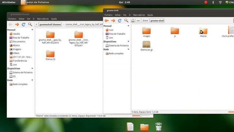Select the theme (3) folder

[x=50, y=55]
